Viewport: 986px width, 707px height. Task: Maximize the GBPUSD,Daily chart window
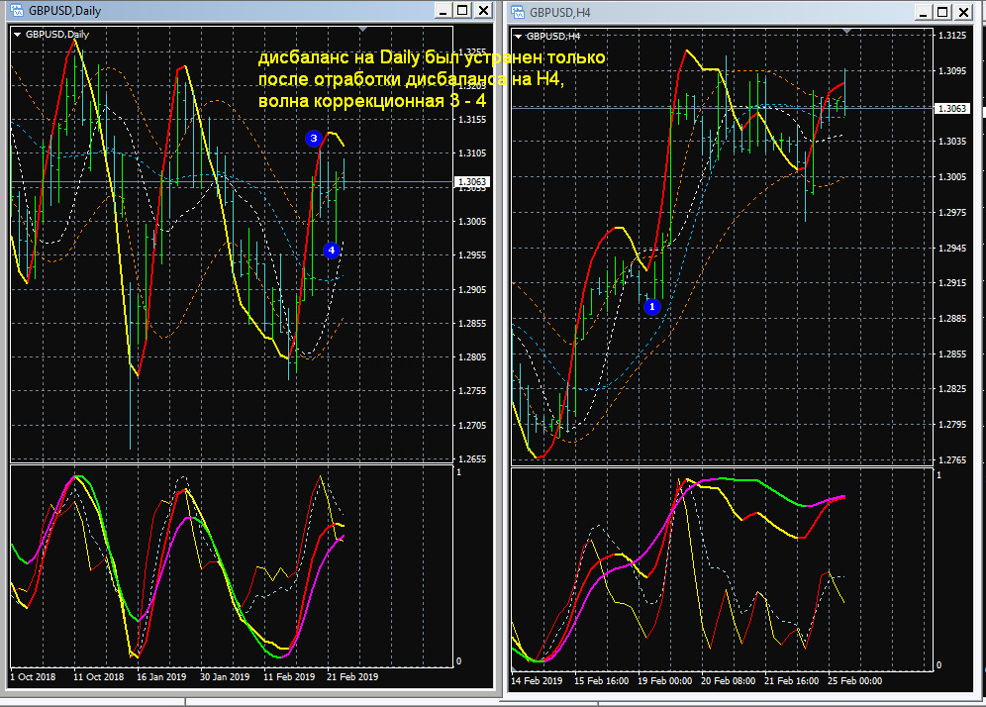tap(463, 10)
